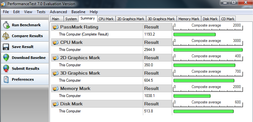The width and height of the screenshot is (253, 122).
Task: Select the 513.8 Disk result value
Action: [x=148, y=111]
